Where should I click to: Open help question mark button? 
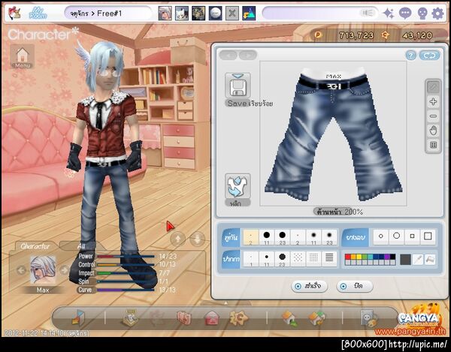click(x=410, y=55)
